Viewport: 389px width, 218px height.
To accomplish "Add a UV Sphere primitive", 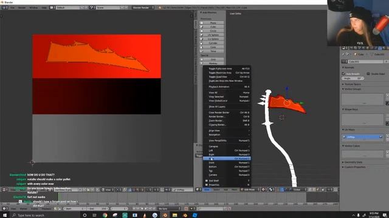I will point(212,35).
